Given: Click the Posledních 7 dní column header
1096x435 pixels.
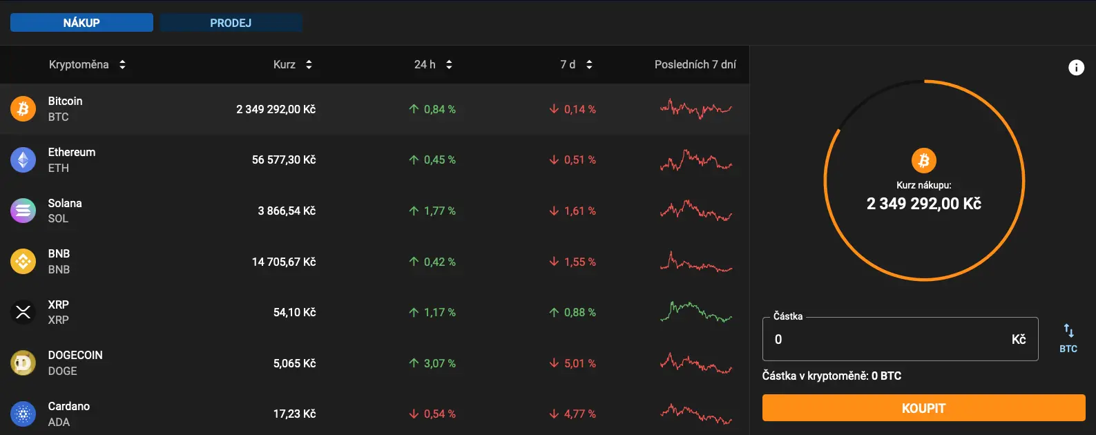Looking at the screenshot, I should click(695, 64).
